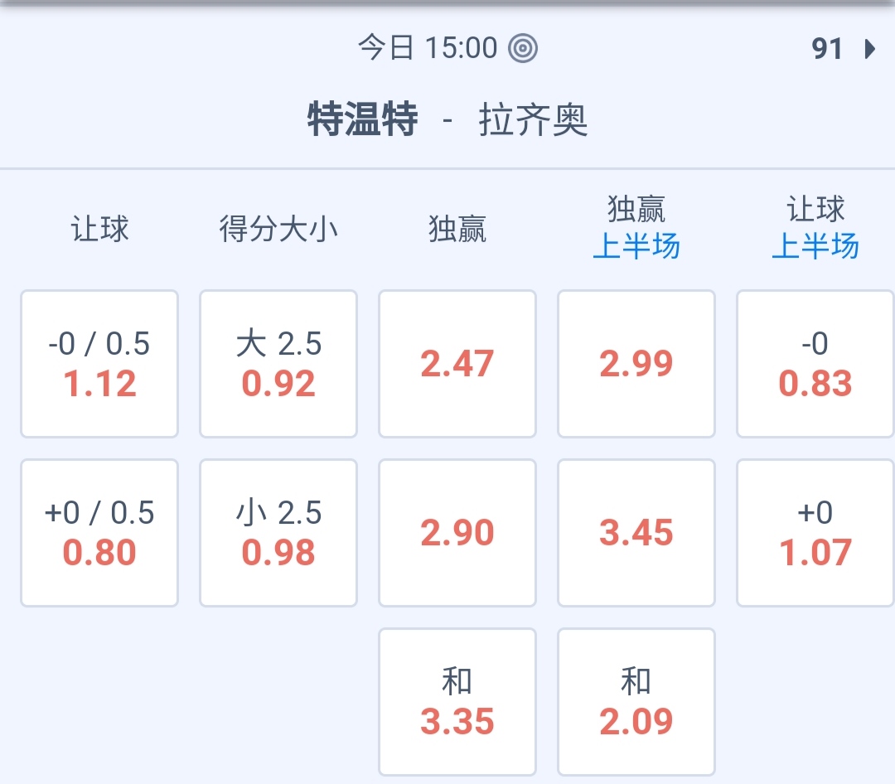Bet home win at 2.47

click(x=457, y=364)
